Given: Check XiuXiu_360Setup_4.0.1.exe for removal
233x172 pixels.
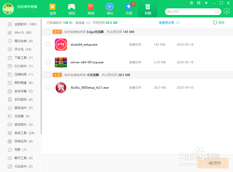Looking at the screenshot, I should coord(48,87).
